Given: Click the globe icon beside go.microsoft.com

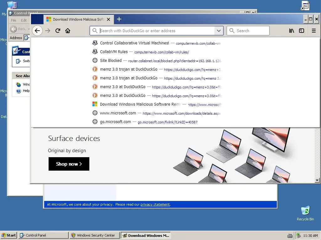Looking at the screenshot, I should tap(95, 122).
